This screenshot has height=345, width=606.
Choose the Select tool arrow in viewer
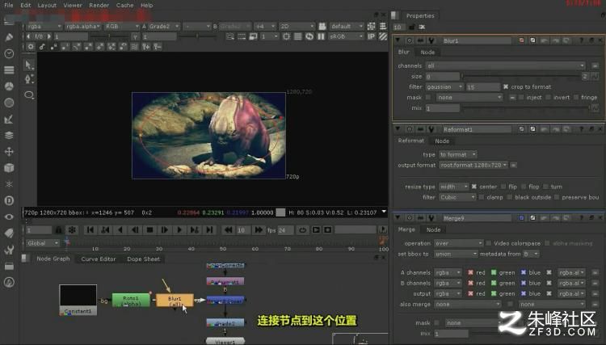[28, 65]
